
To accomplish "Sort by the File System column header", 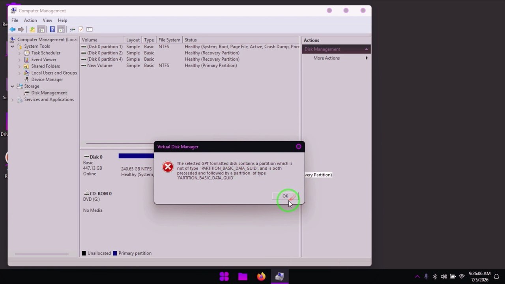I will click(169, 40).
